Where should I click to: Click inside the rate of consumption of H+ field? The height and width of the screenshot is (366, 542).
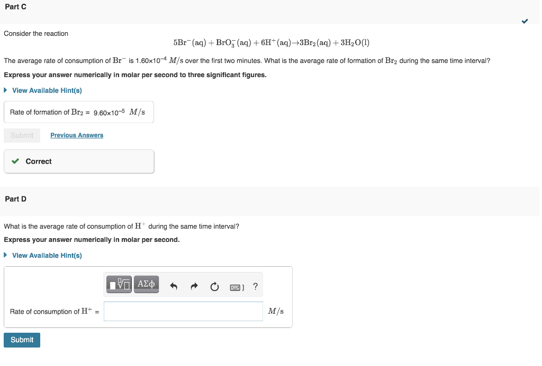[183, 311]
